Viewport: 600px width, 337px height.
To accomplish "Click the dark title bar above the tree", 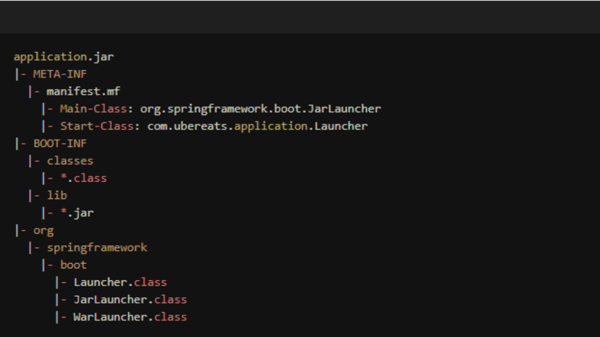I will point(300,16).
